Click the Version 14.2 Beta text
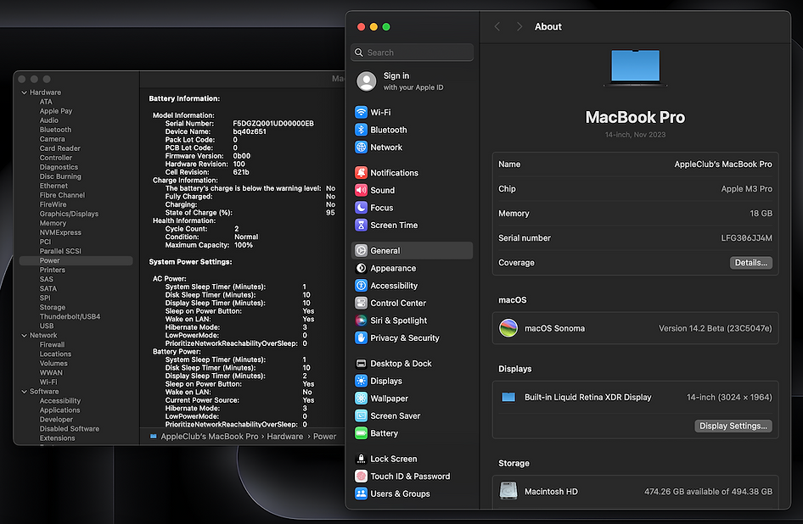The image size is (803, 524). [715, 328]
